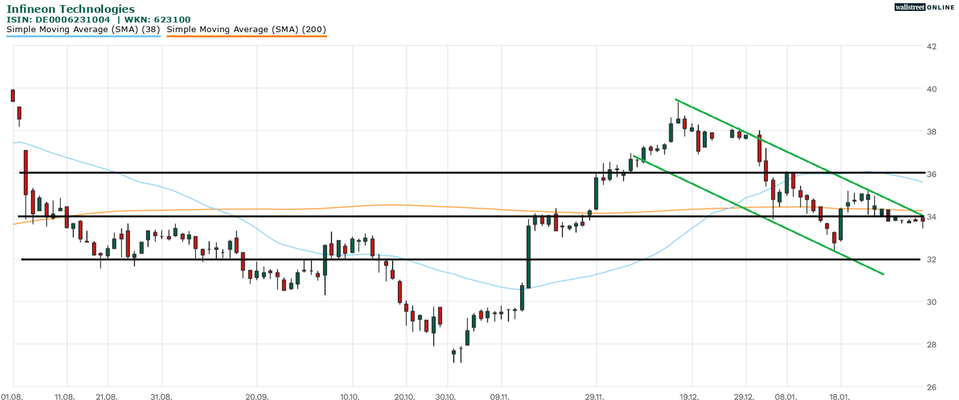Click the 20.09. date axis label

click(257, 397)
